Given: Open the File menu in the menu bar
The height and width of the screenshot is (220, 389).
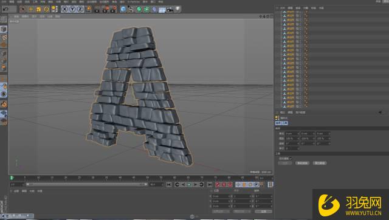Looking at the screenshot, I should (4, 1).
